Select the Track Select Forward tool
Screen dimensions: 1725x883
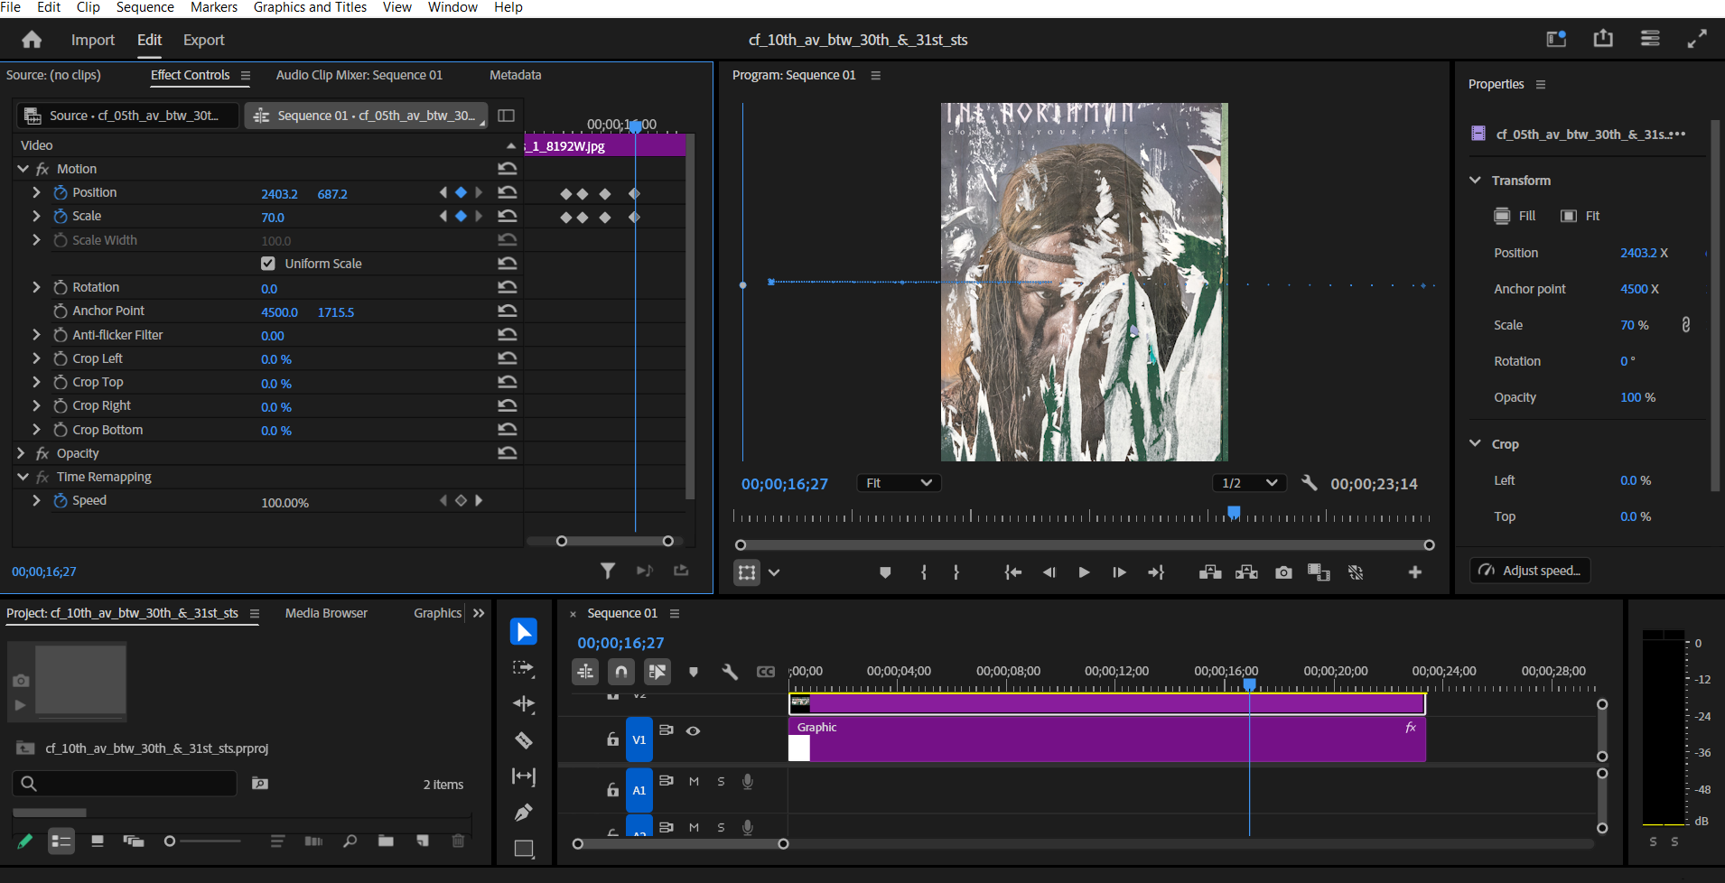(524, 668)
